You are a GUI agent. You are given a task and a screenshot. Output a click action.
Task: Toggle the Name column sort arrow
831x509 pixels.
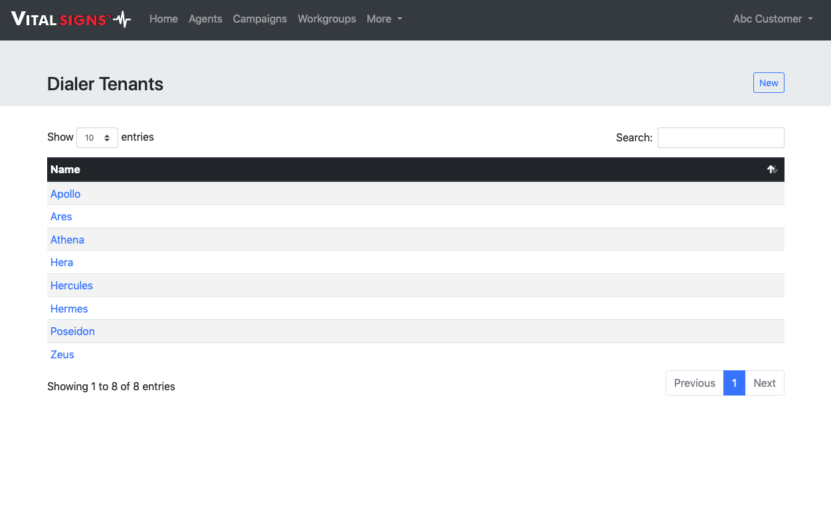click(772, 170)
